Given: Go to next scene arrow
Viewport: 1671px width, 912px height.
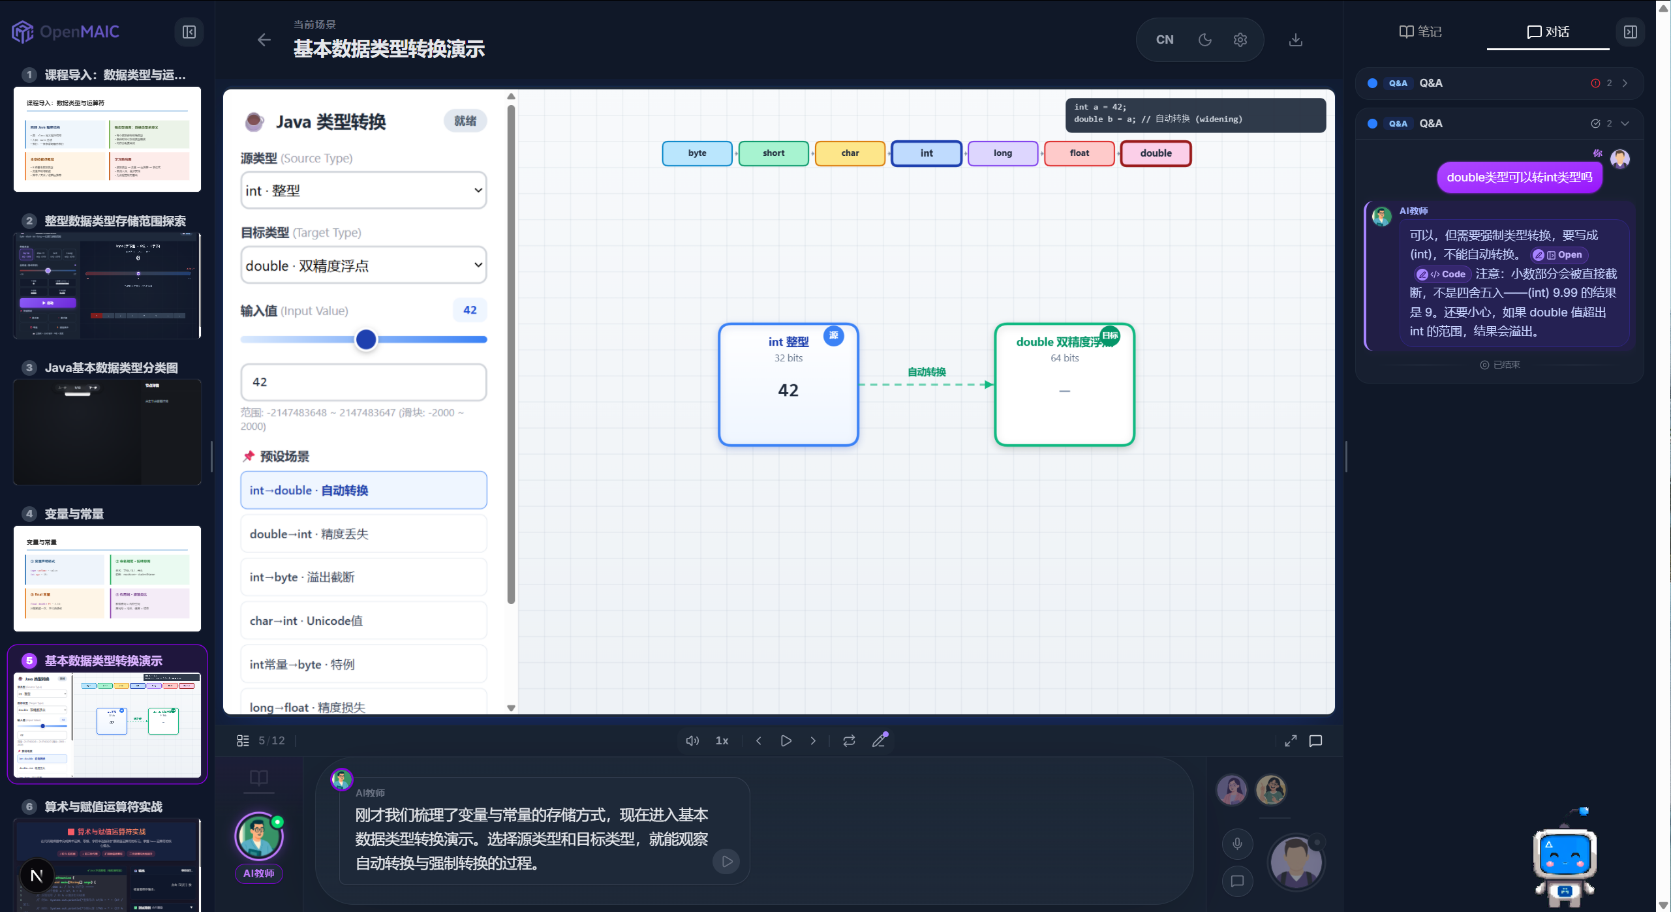Looking at the screenshot, I should pos(812,740).
